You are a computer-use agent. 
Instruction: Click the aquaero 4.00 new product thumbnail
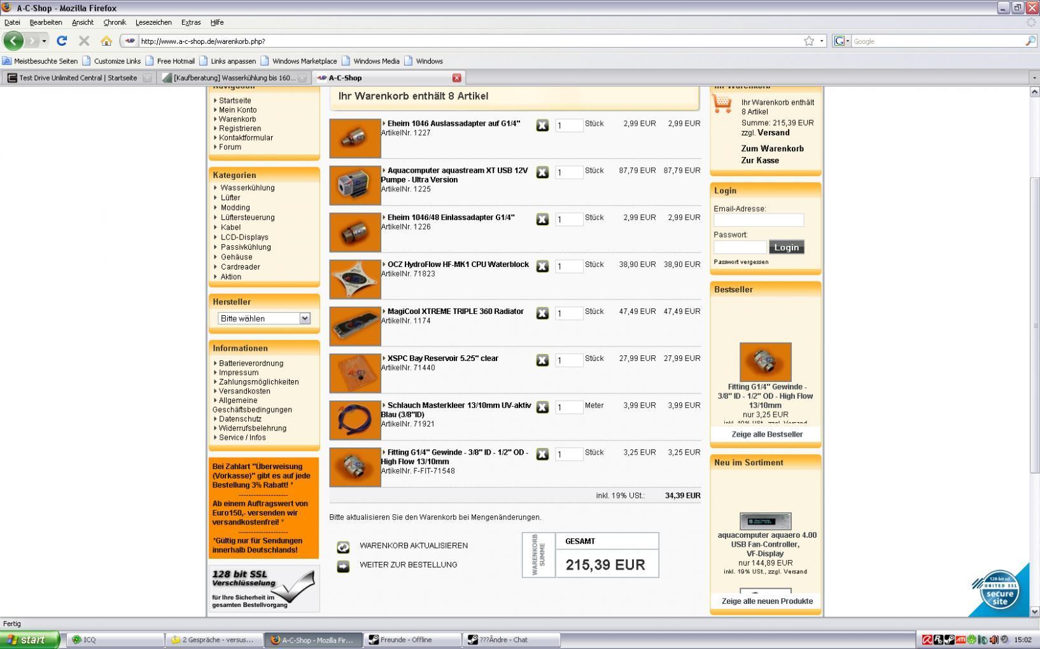pyautogui.click(x=766, y=521)
